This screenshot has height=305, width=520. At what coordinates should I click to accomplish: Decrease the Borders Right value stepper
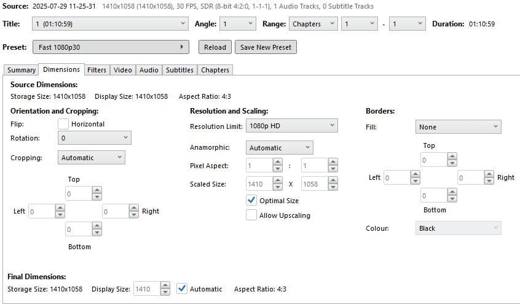(x=489, y=181)
